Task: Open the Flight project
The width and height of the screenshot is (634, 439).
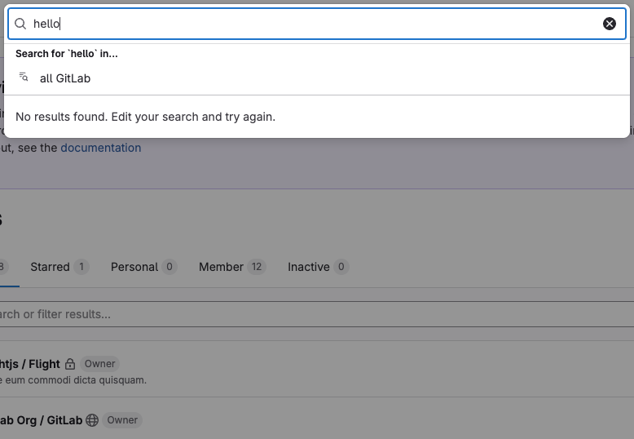Action: [x=30, y=364]
